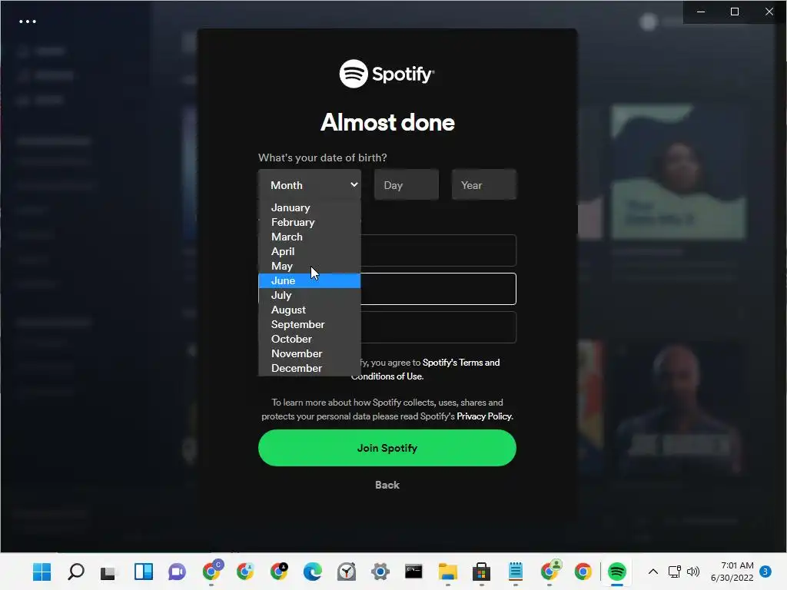Open notification center badge 3

tap(765, 572)
